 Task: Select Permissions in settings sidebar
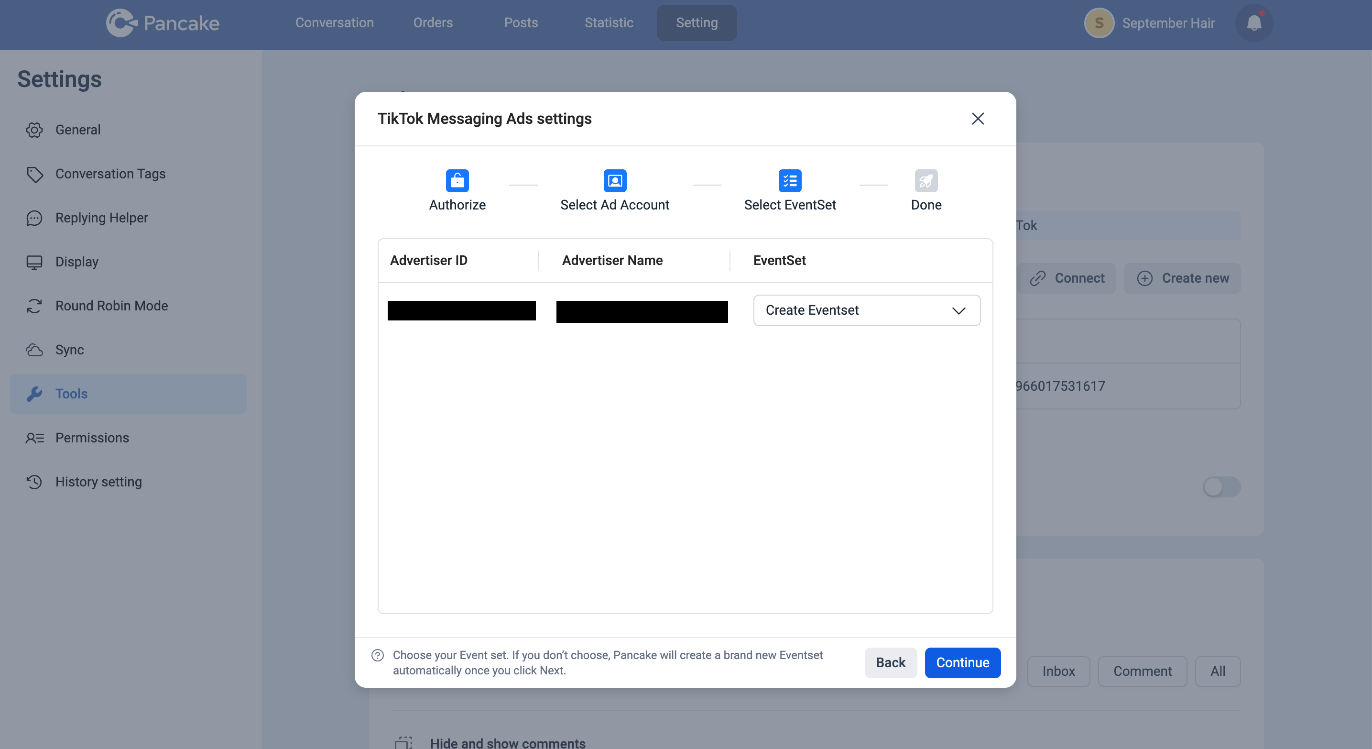pos(128,438)
